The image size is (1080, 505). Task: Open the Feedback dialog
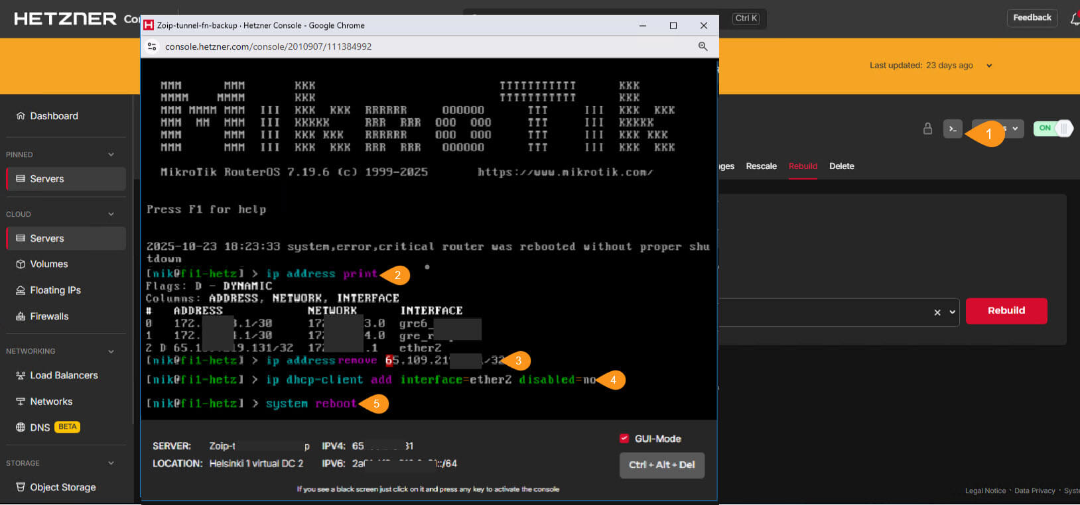coord(1032,18)
